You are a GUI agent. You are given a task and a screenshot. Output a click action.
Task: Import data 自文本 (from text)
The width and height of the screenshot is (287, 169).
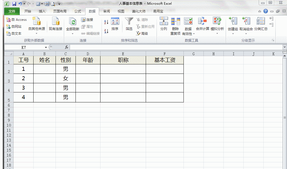pos(14,34)
